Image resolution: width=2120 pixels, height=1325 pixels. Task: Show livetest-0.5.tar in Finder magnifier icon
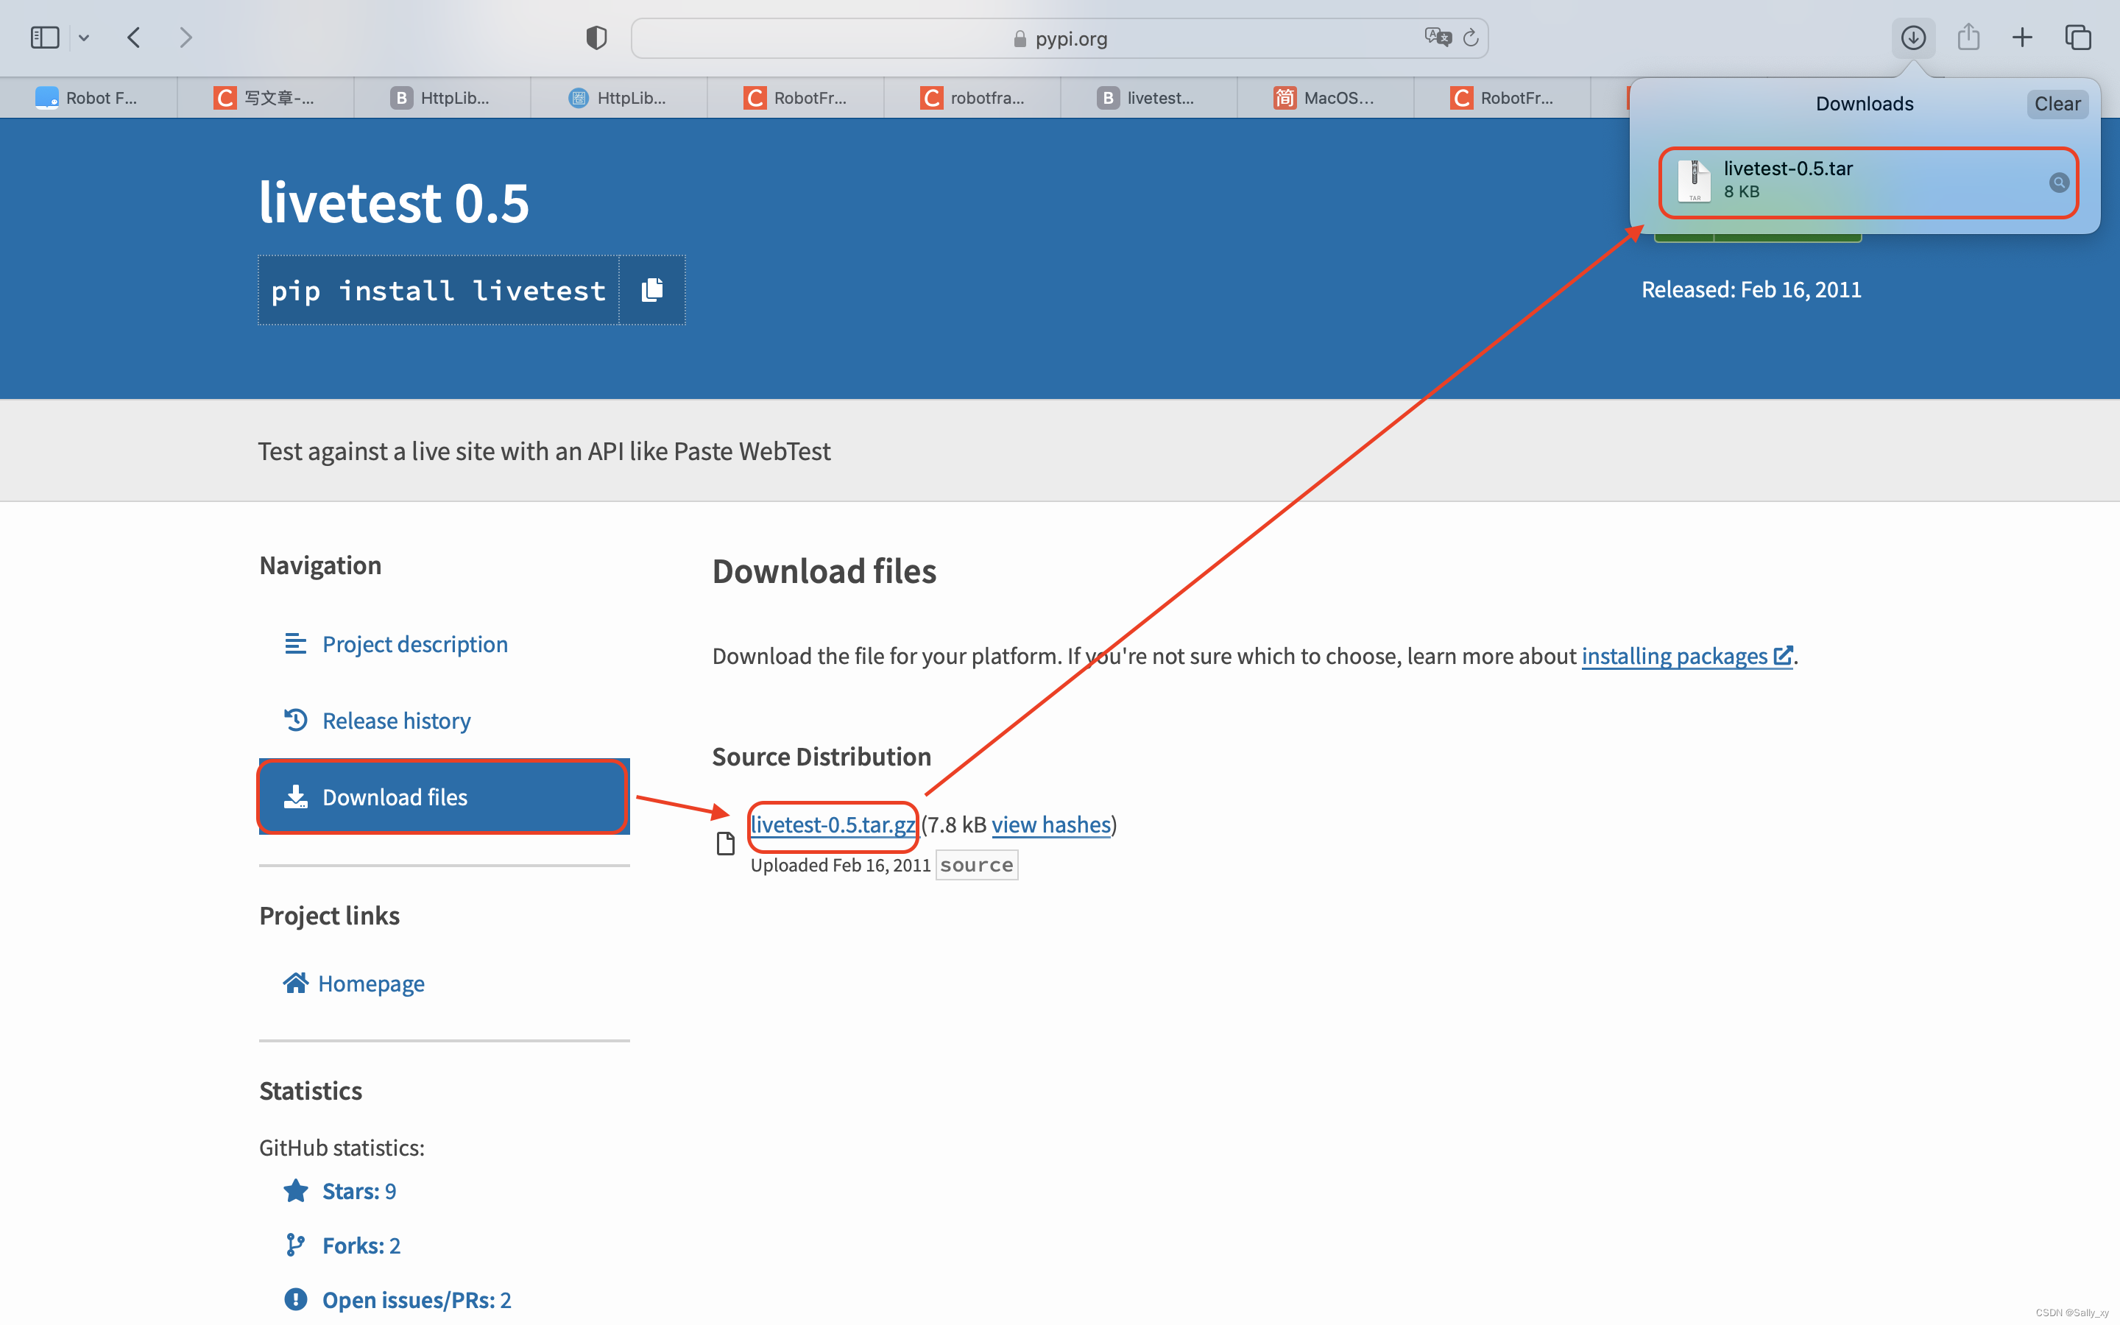pyautogui.click(x=2059, y=183)
